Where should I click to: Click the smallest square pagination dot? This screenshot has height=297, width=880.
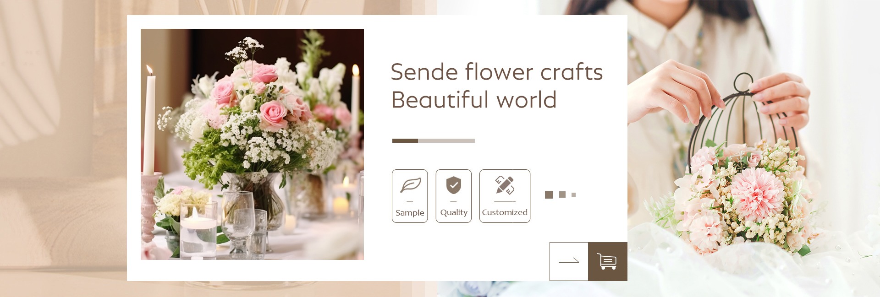click(x=573, y=195)
